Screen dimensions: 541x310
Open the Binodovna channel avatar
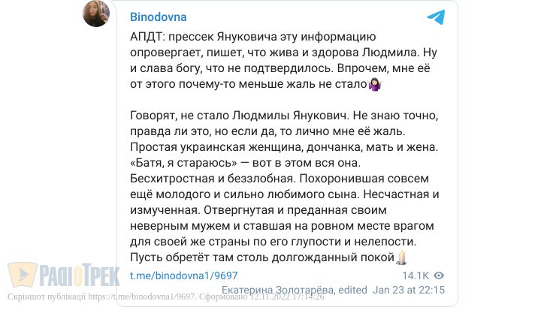[96, 14]
